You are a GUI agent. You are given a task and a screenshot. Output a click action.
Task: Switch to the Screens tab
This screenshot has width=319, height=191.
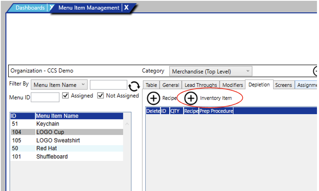click(283, 85)
